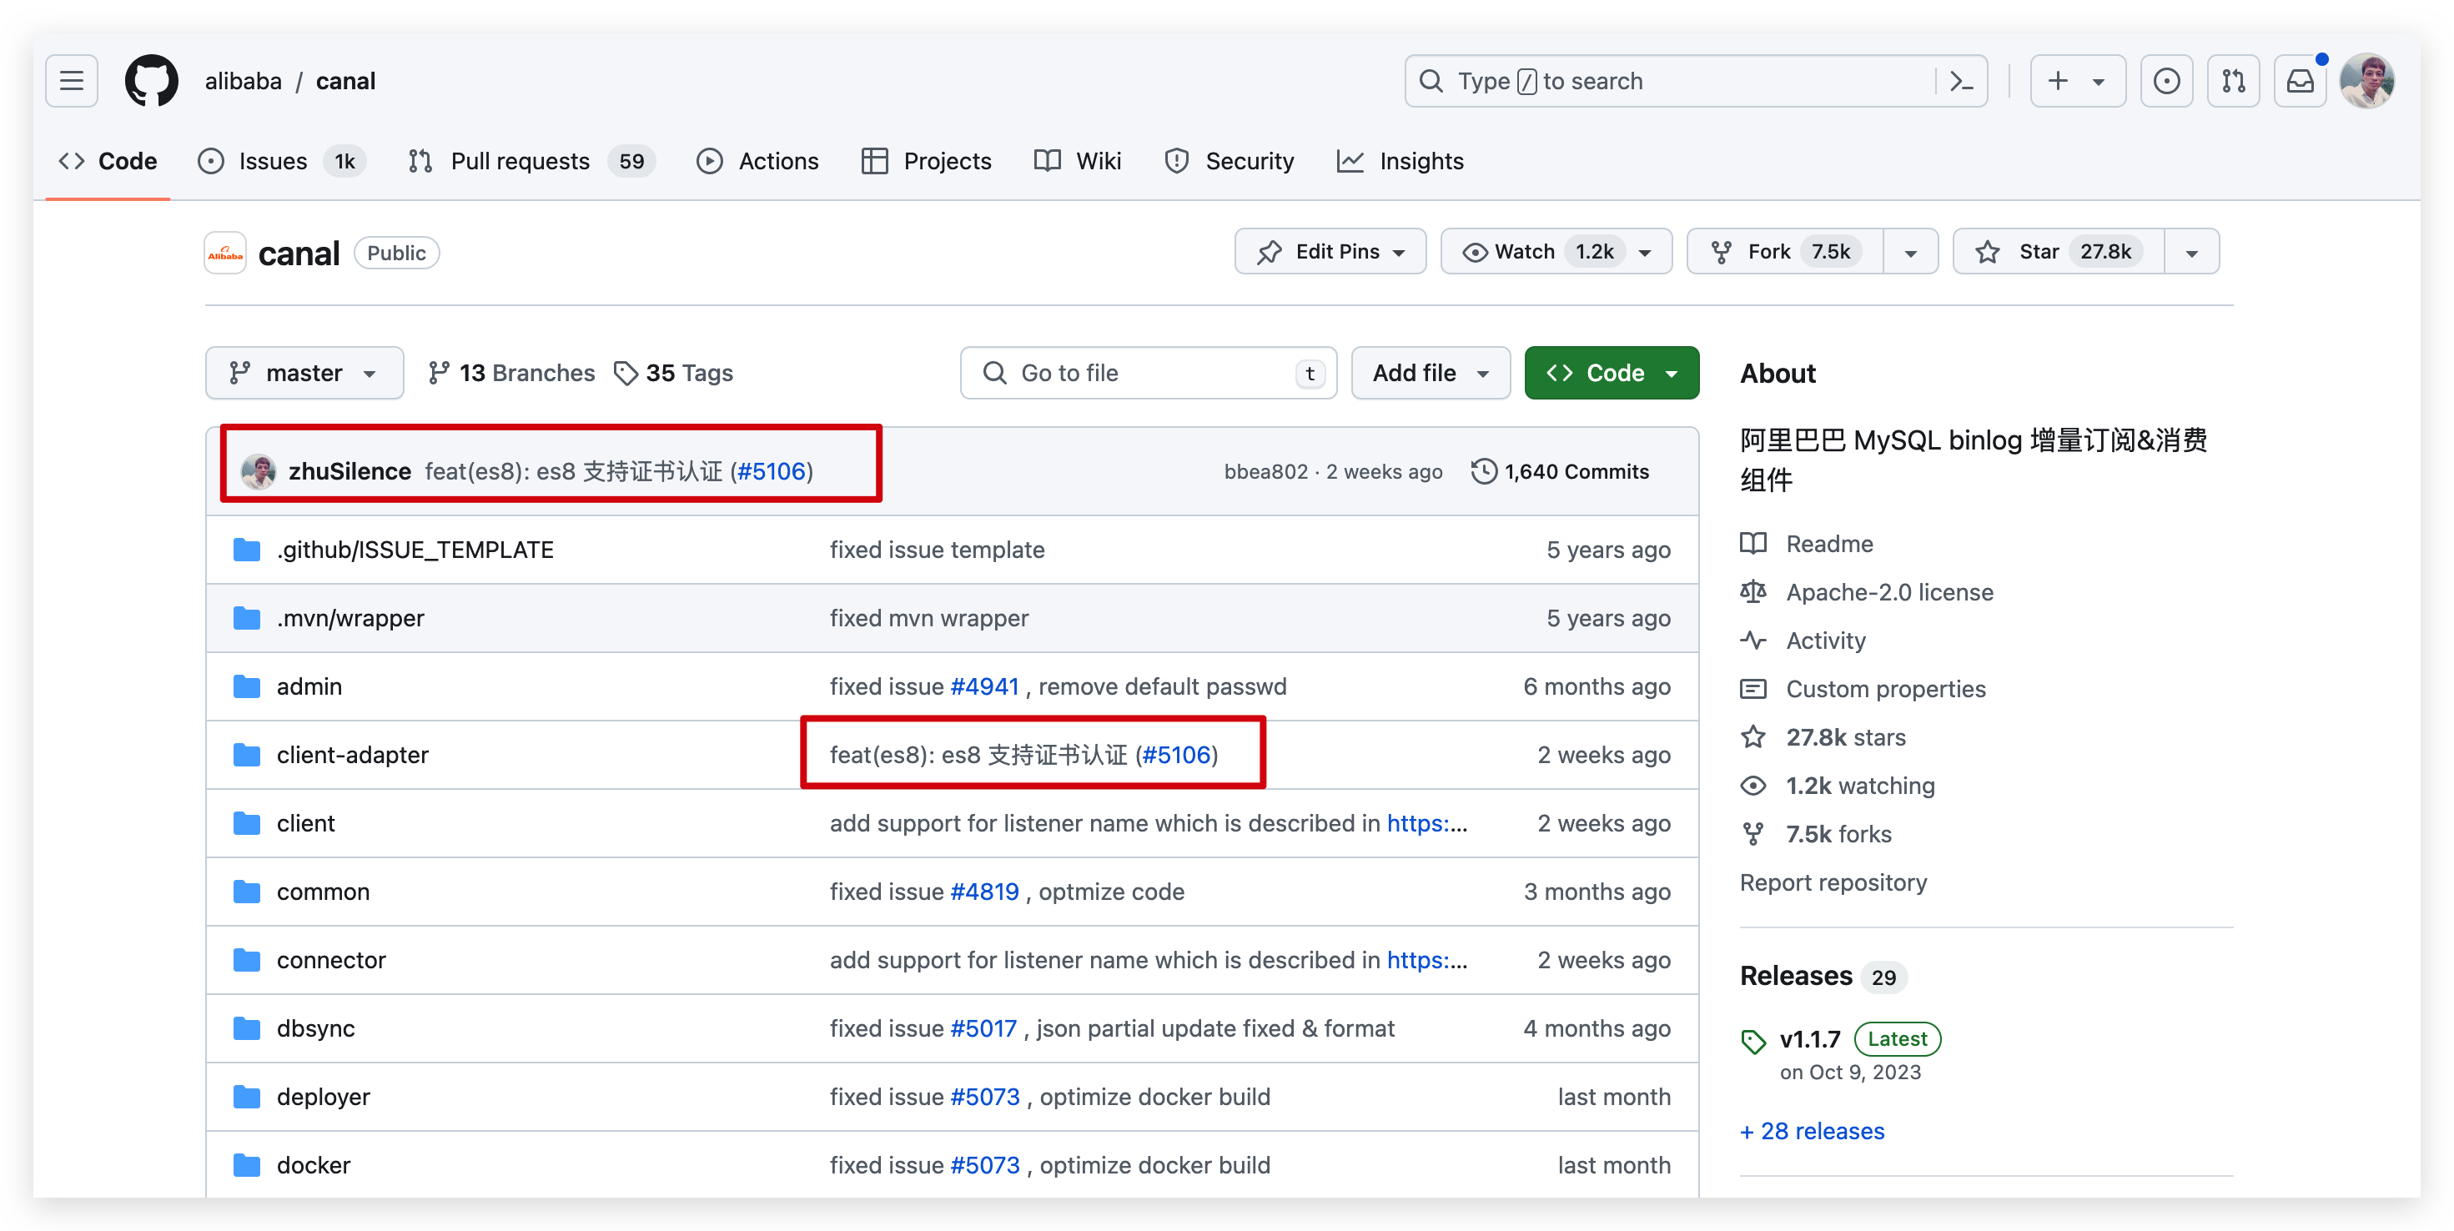2454x1231 pixels.
Task: Open the notifications inbox icon
Action: (2300, 81)
